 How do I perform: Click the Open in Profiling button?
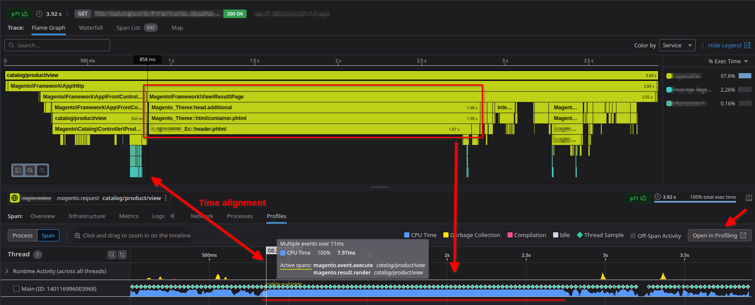[719, 235]
